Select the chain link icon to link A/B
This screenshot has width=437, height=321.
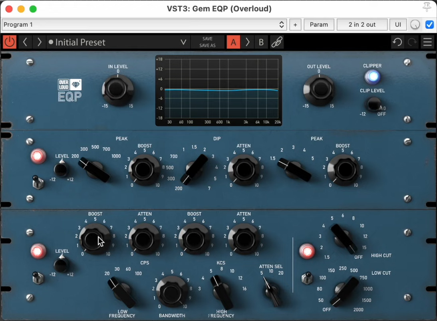tap(277, 42)
